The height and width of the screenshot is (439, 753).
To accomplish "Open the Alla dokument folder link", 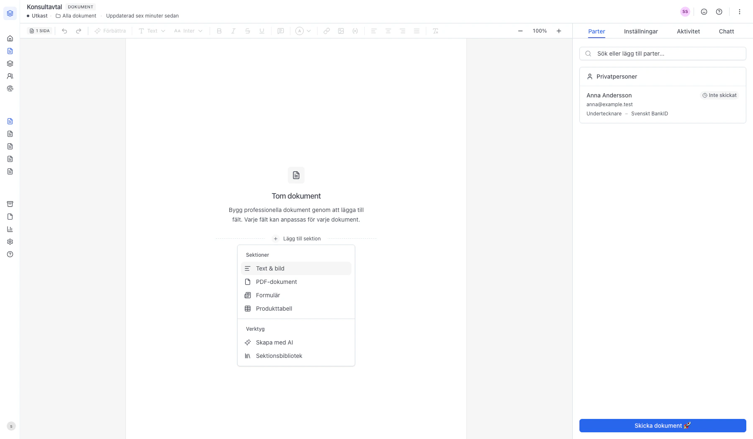I will pyautogui.click(x=76, y=16).
